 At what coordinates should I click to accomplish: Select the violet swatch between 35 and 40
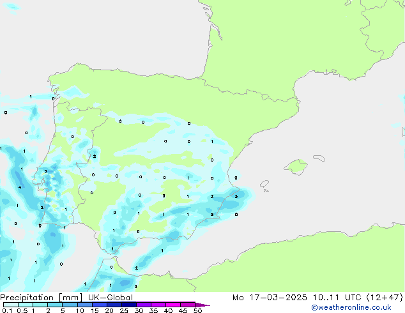tap(158, 305)
